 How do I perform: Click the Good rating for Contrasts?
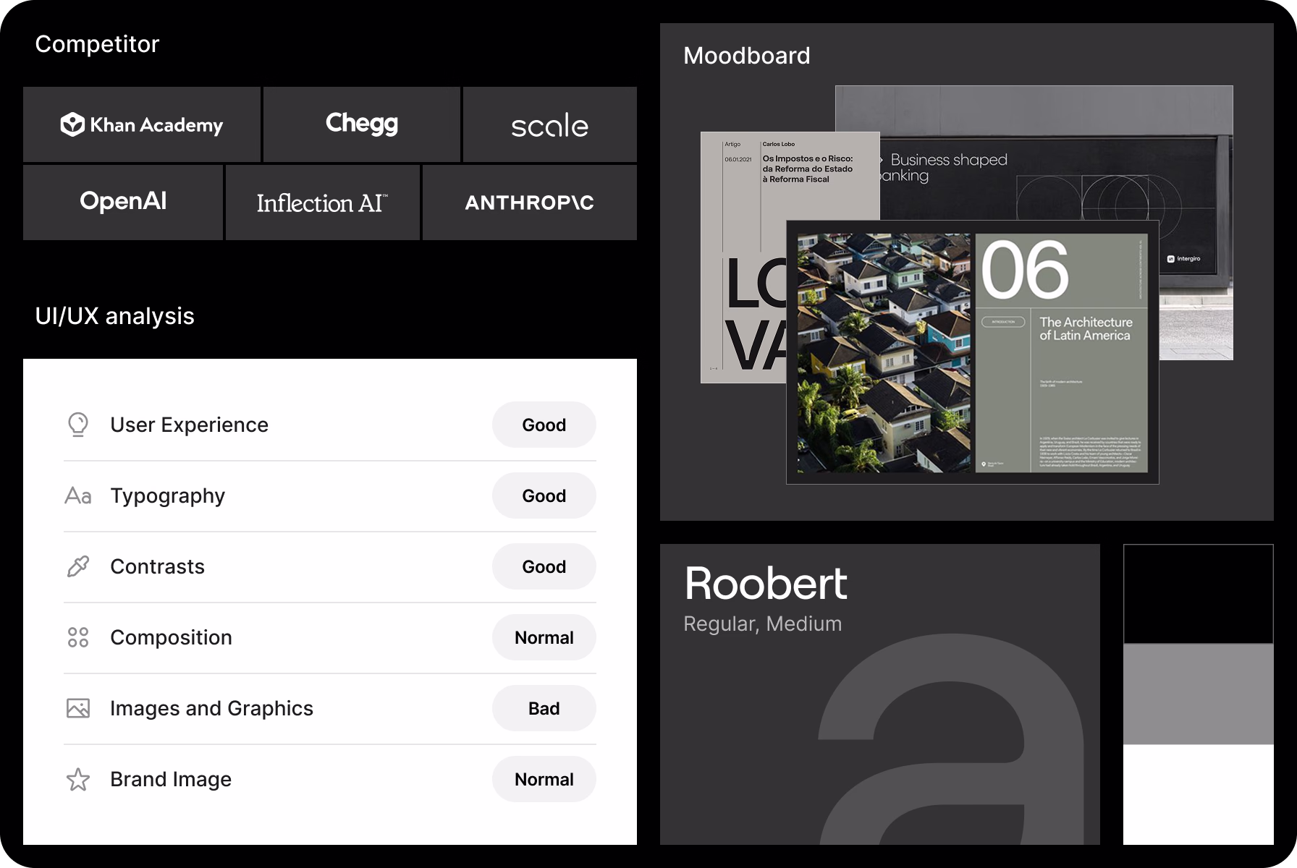[x=544, y=566]
